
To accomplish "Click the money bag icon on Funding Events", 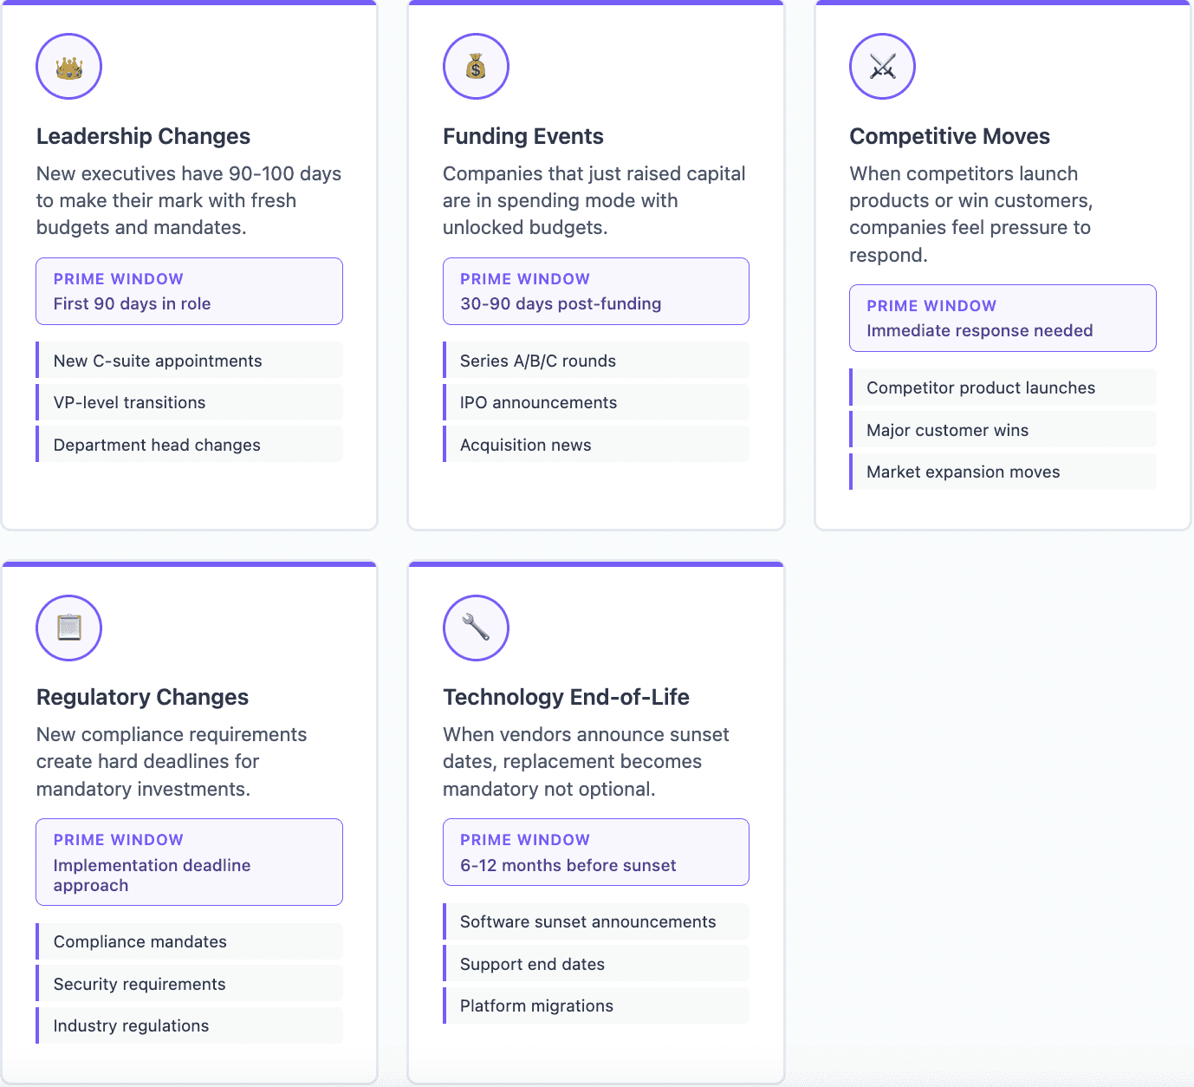I will (475, 66).
